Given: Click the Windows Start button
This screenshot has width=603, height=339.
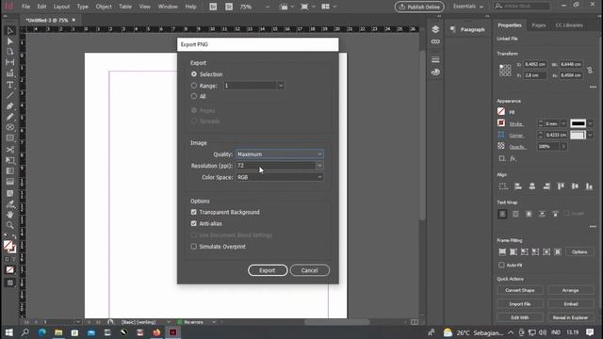Looking at the screenshot, I should point(8,332).
